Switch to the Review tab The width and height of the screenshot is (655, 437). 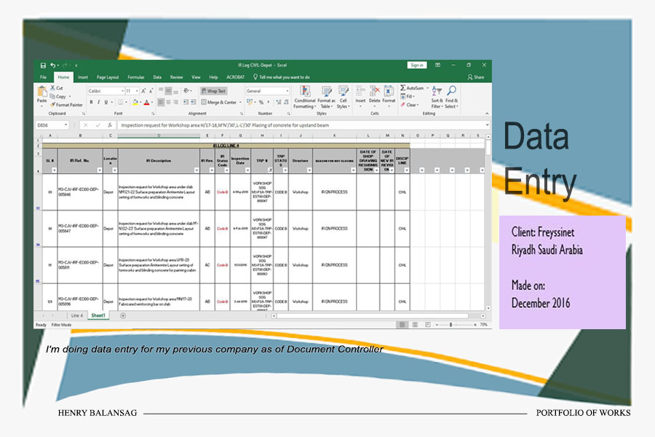click(176, 77)
